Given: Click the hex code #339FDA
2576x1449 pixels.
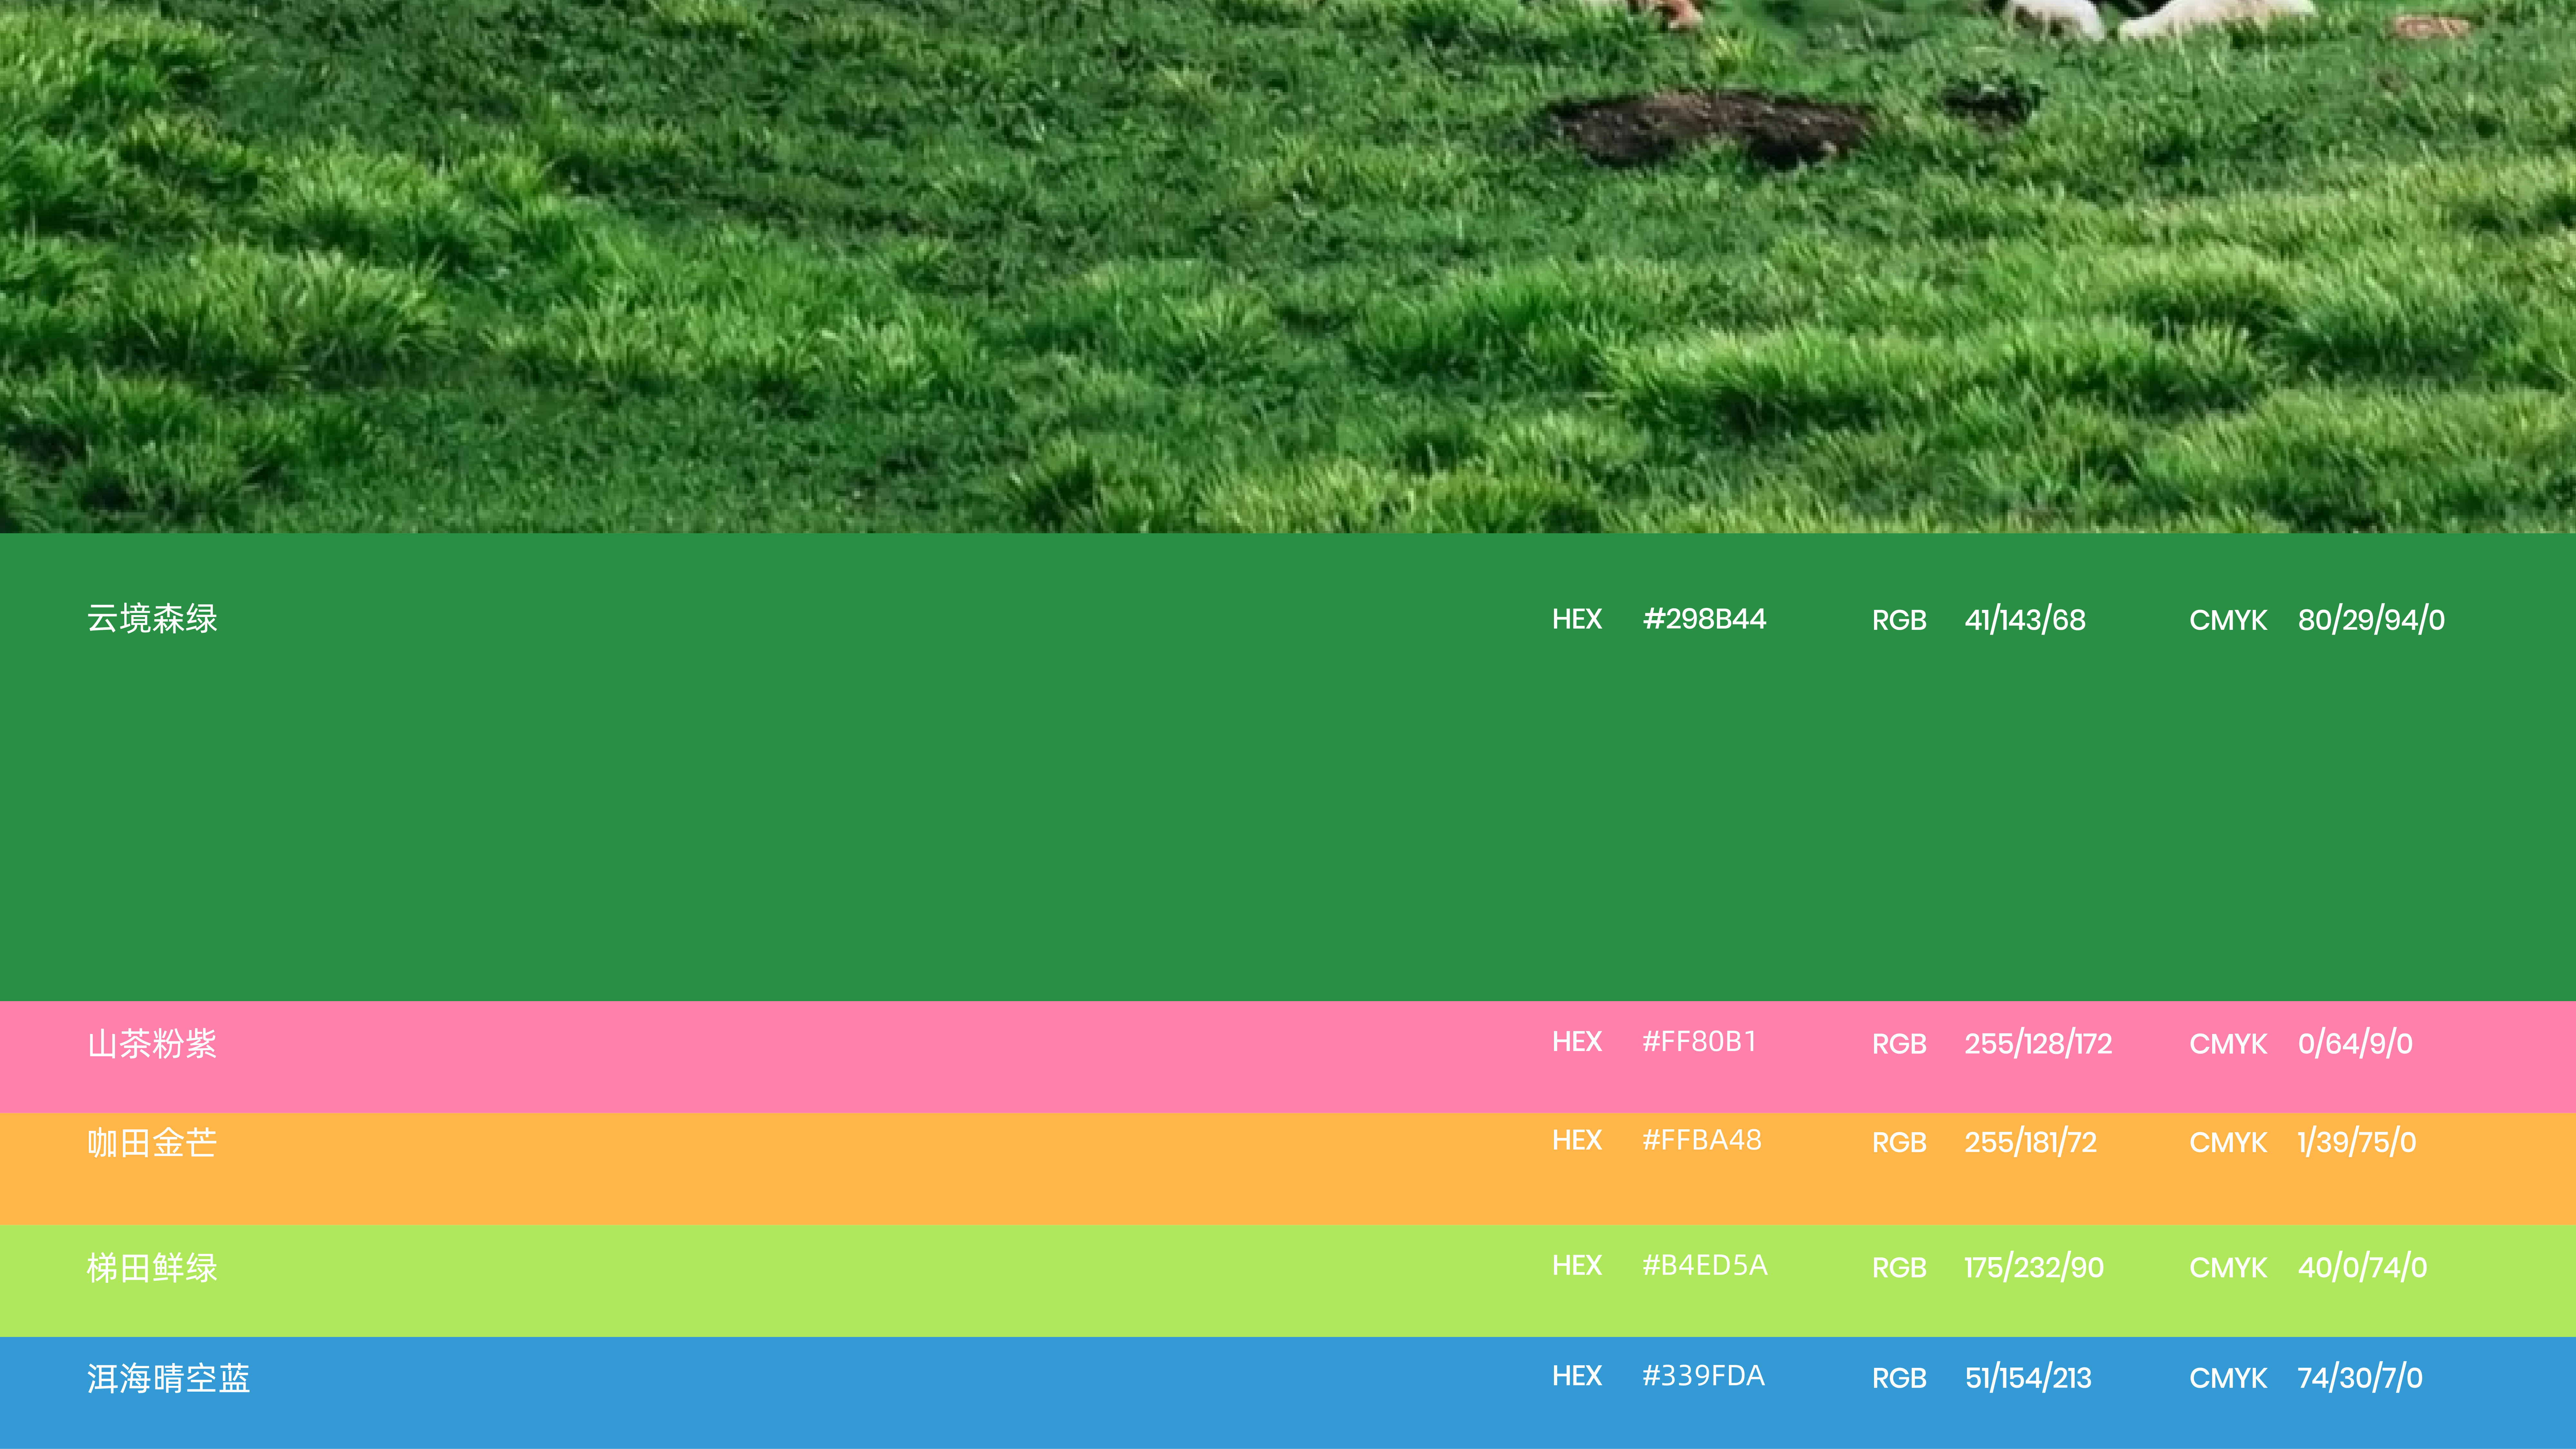Looking at the screenshot, I should point(1703,1376).
